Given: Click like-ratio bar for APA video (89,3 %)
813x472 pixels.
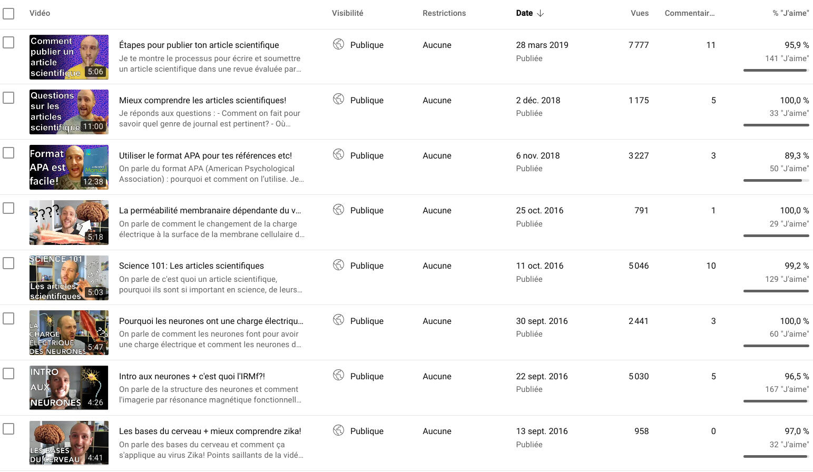Looking at the screenshot, I should (x=776, y=180).
